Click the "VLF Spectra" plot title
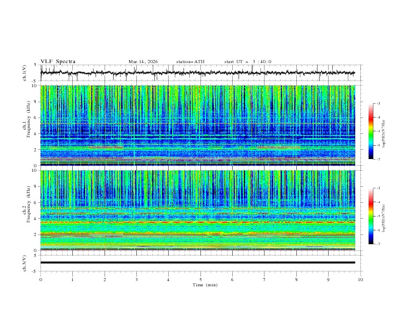This screenshot has height=314, width=406. [x=58, y=62]
